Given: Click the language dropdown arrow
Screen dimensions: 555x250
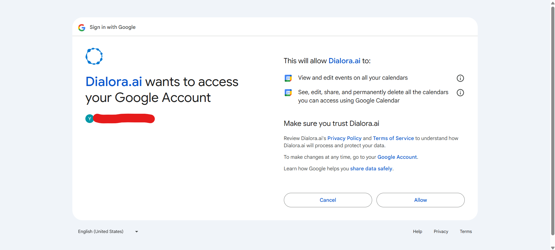Looking at the screenshot, I should pos(137,232).
